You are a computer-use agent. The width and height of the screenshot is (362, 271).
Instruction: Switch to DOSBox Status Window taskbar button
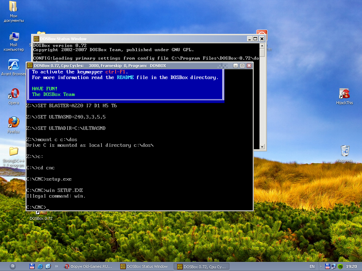click(x=144, y=266)
